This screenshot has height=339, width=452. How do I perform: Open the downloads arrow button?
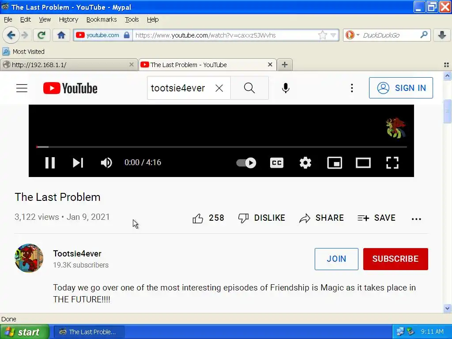[x=442, y=35]
